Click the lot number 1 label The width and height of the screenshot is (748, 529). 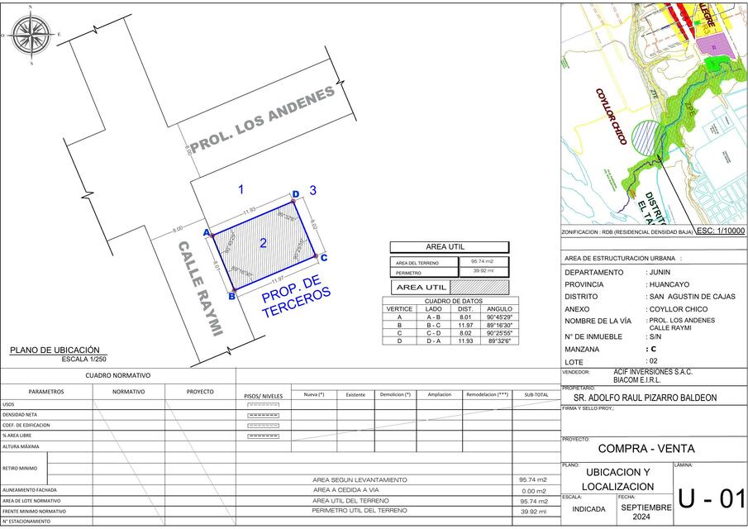point(241,190)
